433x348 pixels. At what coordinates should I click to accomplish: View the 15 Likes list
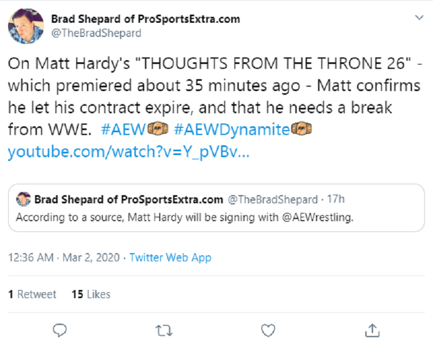[91, 294]
